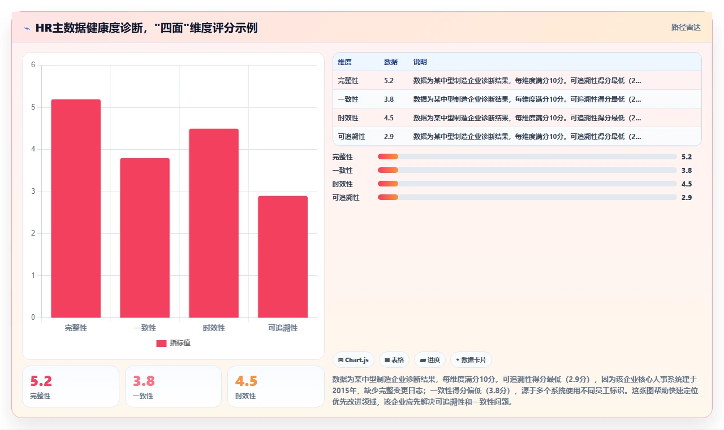Image resolution: width=724 pixels, height=430 pixels.
Task: Click the 维度 column header
Action: [345, 62]
